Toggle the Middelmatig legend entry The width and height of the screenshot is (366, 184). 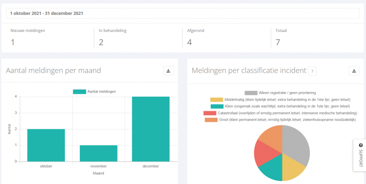pyautogui.click(x=280, y=99)
